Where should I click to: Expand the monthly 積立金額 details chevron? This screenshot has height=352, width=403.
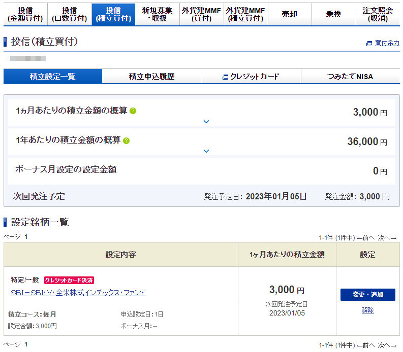206,122
